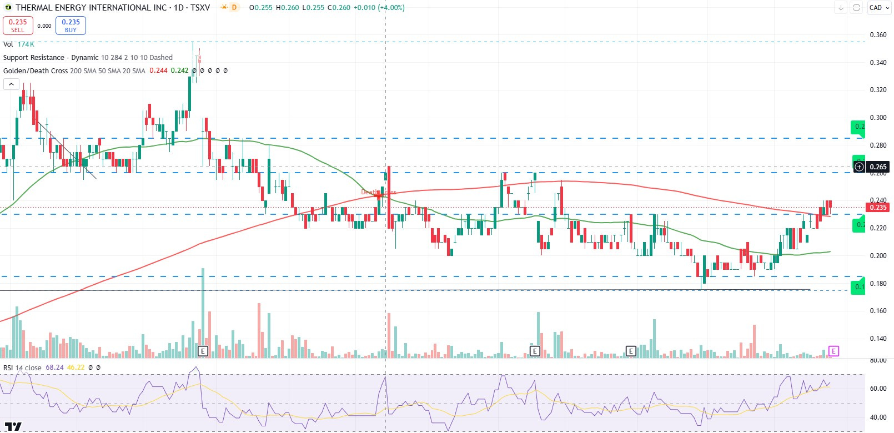Click the E earnings marker under the 0.260 double peak
894x433 pixels.
click(534, 351)
